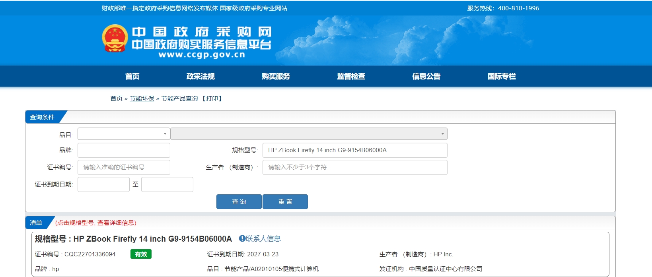This screenshot has width=652, height=277.
Task: Click the 查询条件 panel header
Action: (x=42, y=117)
